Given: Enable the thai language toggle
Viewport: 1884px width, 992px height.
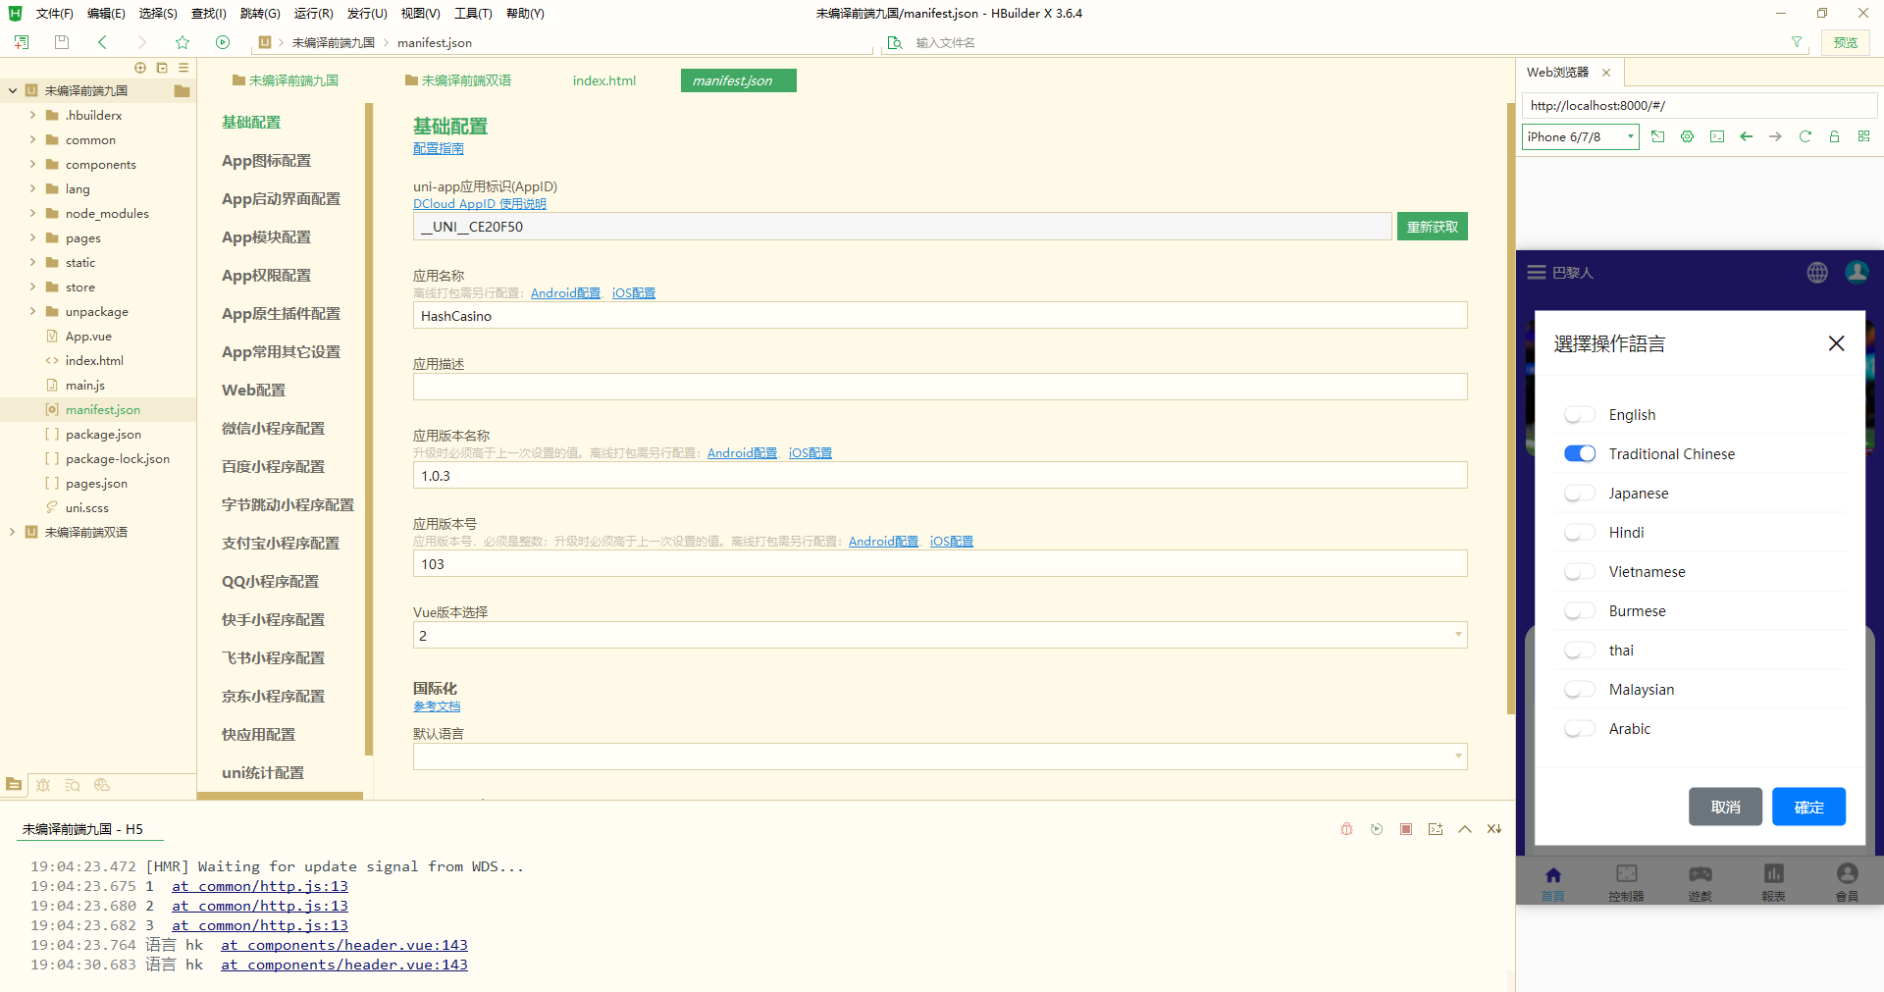Looking at the screenshot, I should 1580,651.
